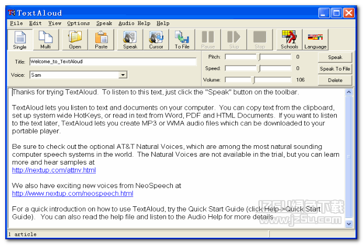Open the Edit menu
363x245 pixels.
[x=35, y=24]
